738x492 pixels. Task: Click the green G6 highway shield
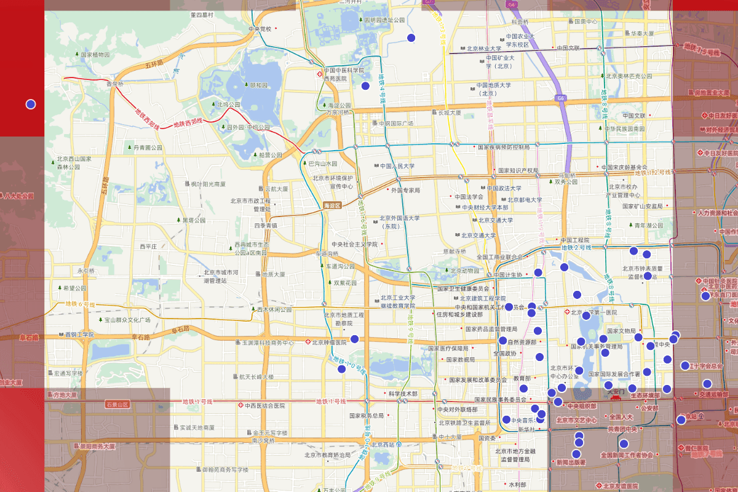pyautogui.click(x=561, y=97)
